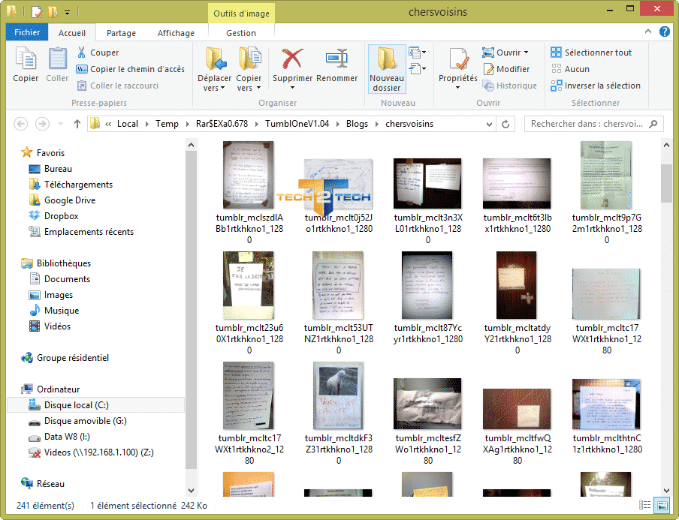Navigate to TumblOneV1.04 in the breadcrumb

point(297,124)
